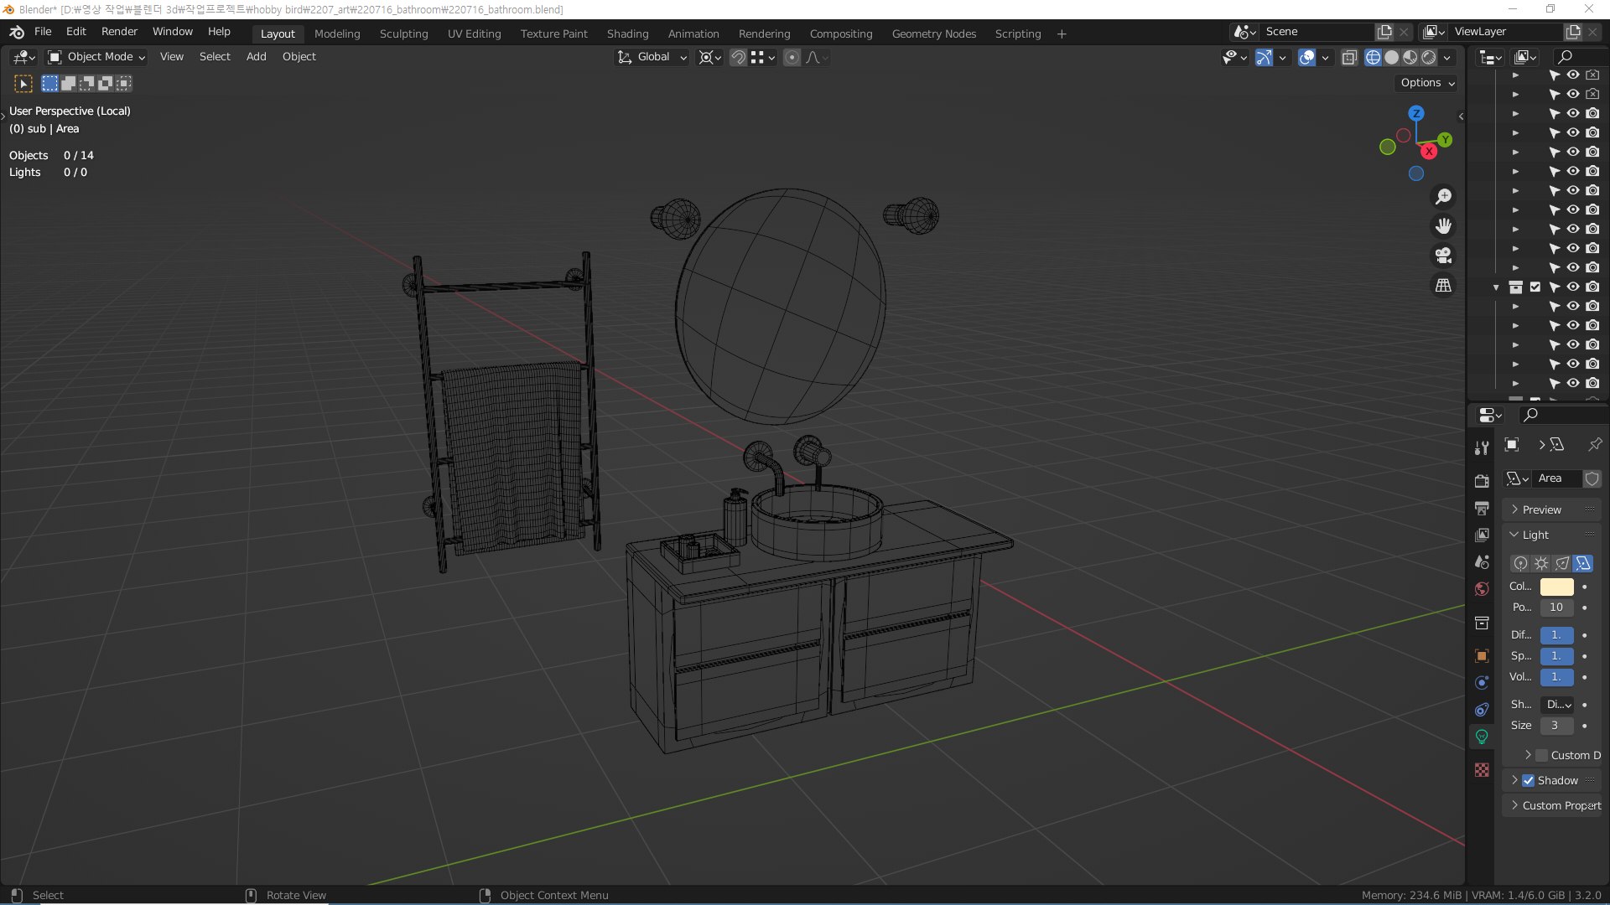Image resolution: width=1610 pixels, height=905 pixels.
Task: Open the Object Mode dropdown
Action: tap(96, 57)
